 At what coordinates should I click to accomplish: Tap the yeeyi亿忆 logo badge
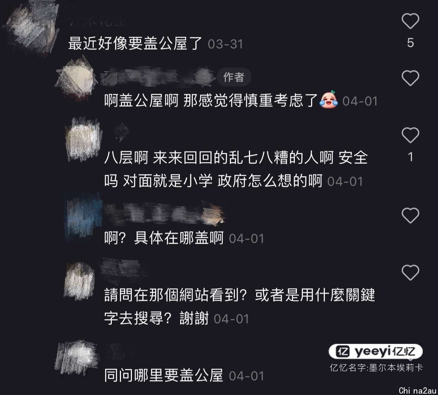(376, 351)
